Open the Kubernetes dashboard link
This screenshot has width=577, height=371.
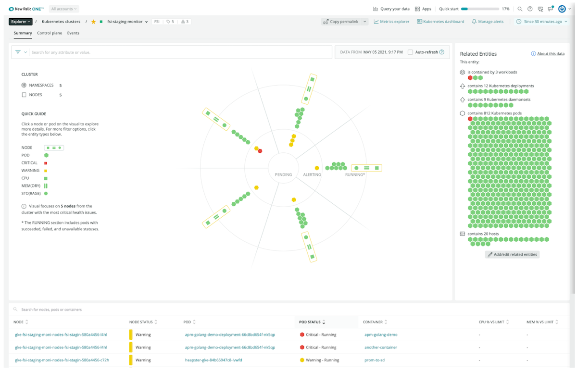pos(440,22)
